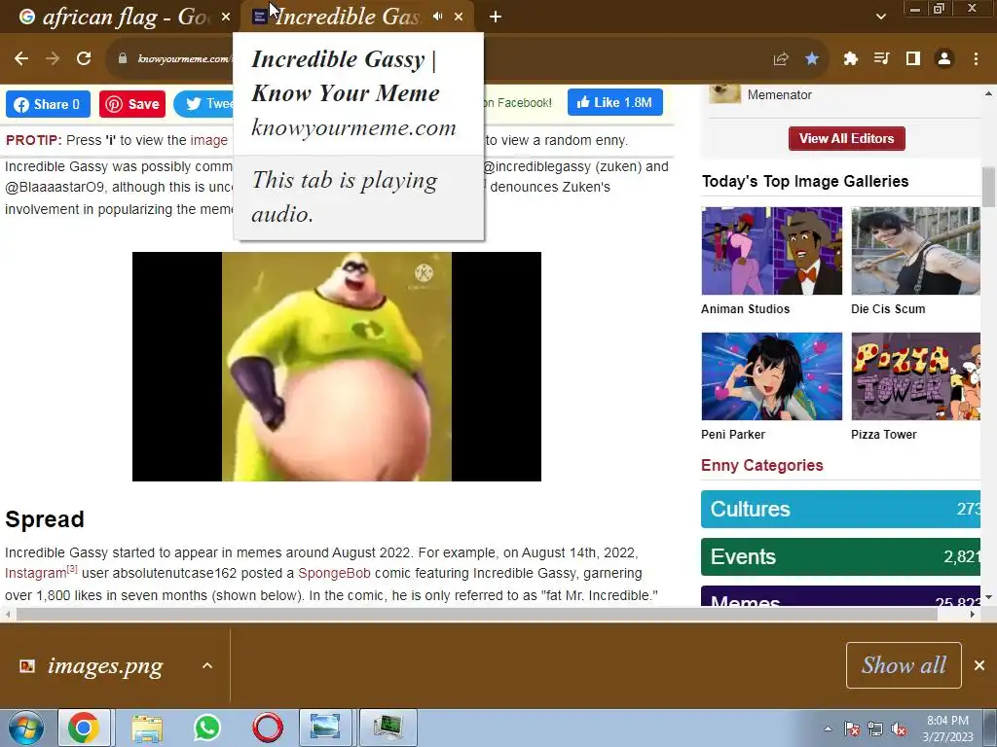Reload the Know Your Meme page
The width and height of the screenshot is (997, 747).
(84, 58)
